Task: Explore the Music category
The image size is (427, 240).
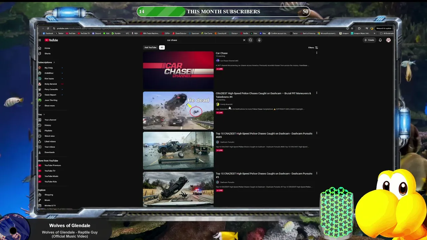Action: click(44, 200)
